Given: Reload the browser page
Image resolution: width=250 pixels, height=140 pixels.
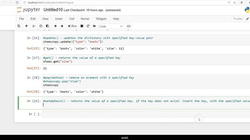Looking at the screenshot, I should click(x=17, y=3).
